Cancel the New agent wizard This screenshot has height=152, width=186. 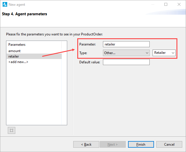[x=169, y=144]
